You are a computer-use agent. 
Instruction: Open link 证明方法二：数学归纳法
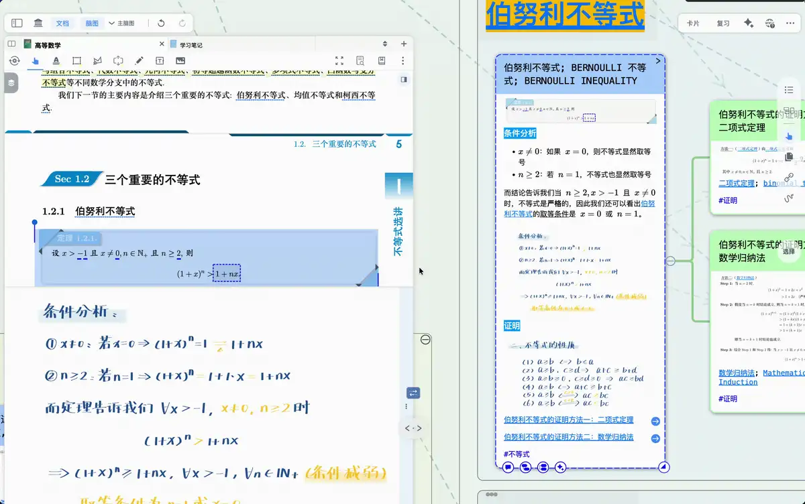point(568,437)
